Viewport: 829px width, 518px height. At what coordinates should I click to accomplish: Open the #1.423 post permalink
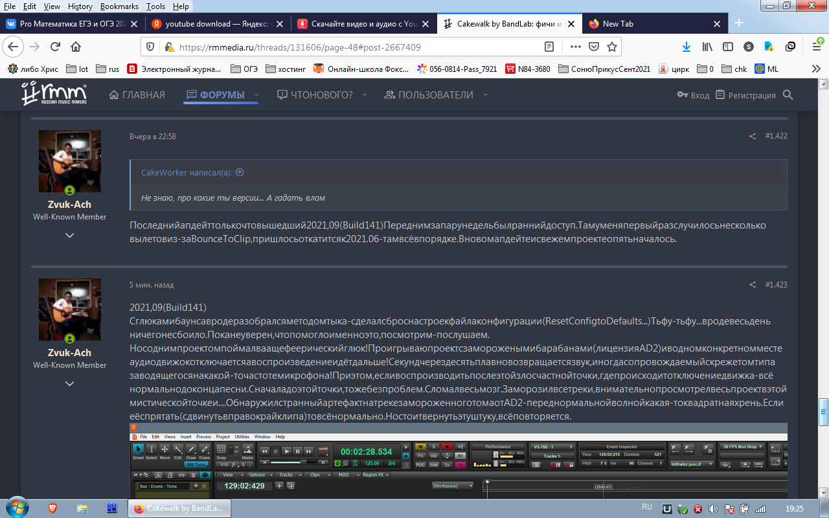pos(776,285)
